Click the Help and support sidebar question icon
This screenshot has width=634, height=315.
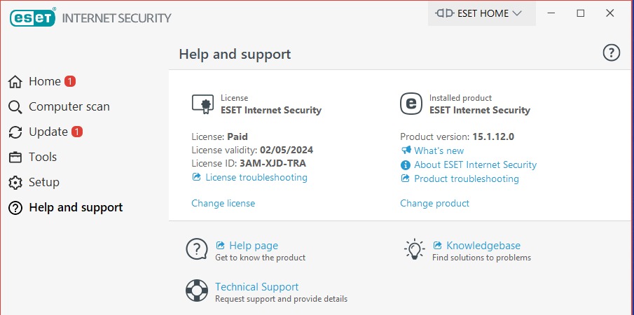pos(15,208)
